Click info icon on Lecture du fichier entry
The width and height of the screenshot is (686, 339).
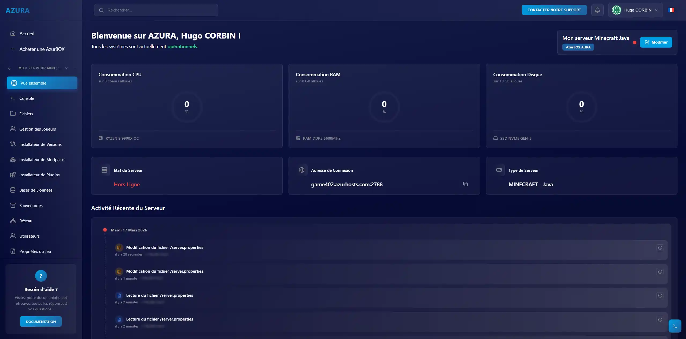point(660,296)
